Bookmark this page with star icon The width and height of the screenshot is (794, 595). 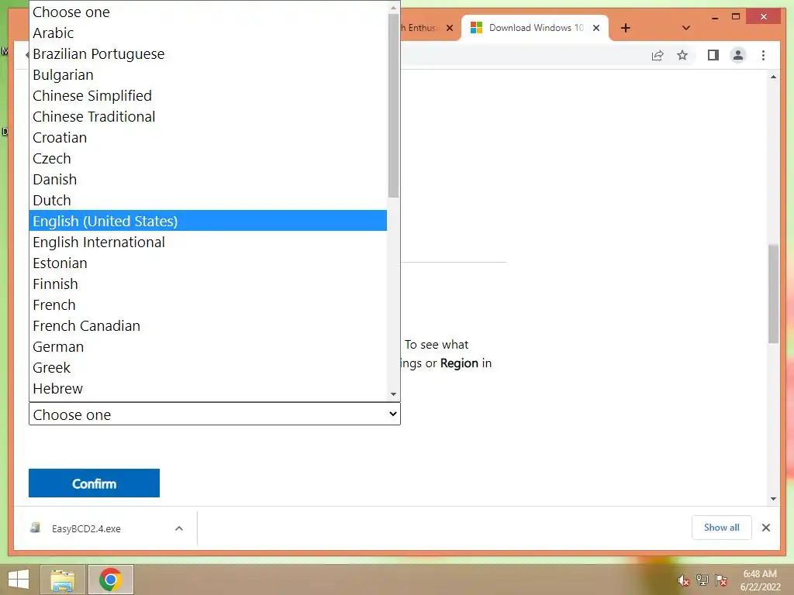682,55
